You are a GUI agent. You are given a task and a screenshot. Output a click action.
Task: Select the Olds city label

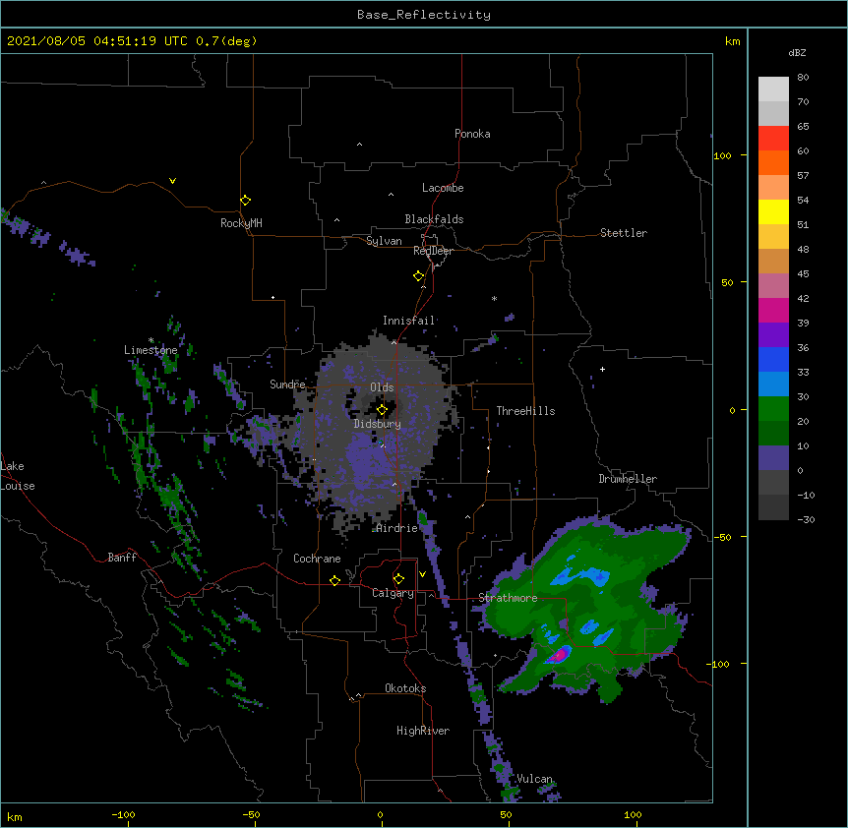pyautogui.click(x=382, y=387)
